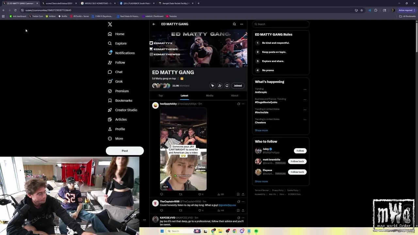418x235 pixels.
Task: Open the Youtube bookmark
Action: [x=171, y=16]
